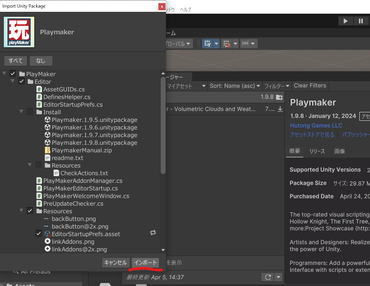Click the Play button in Unity toolbar
The image size is (370, 286).
pos(346,21)
